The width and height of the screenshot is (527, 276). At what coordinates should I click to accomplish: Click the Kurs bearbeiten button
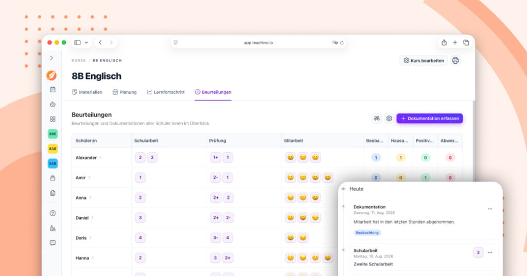(x=424, y=61)
